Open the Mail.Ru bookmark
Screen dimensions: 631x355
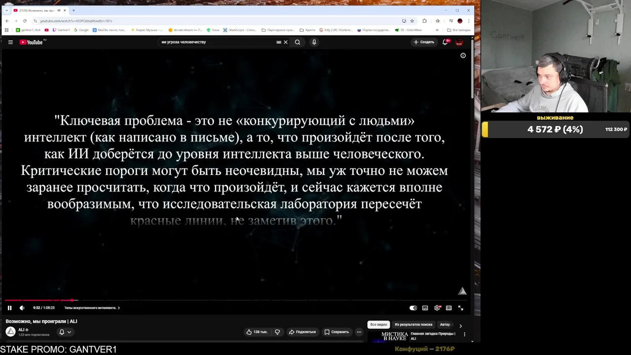point(109,30)
